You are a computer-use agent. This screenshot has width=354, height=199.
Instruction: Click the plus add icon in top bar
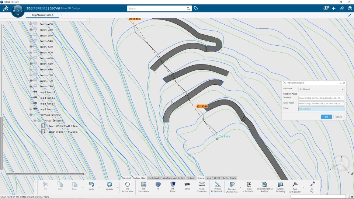pyautogui.click(x=334, y=8)
